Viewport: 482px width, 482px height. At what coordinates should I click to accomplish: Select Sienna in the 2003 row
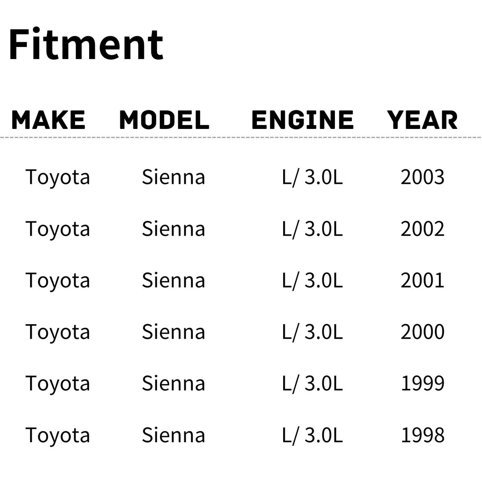point(174,177)
